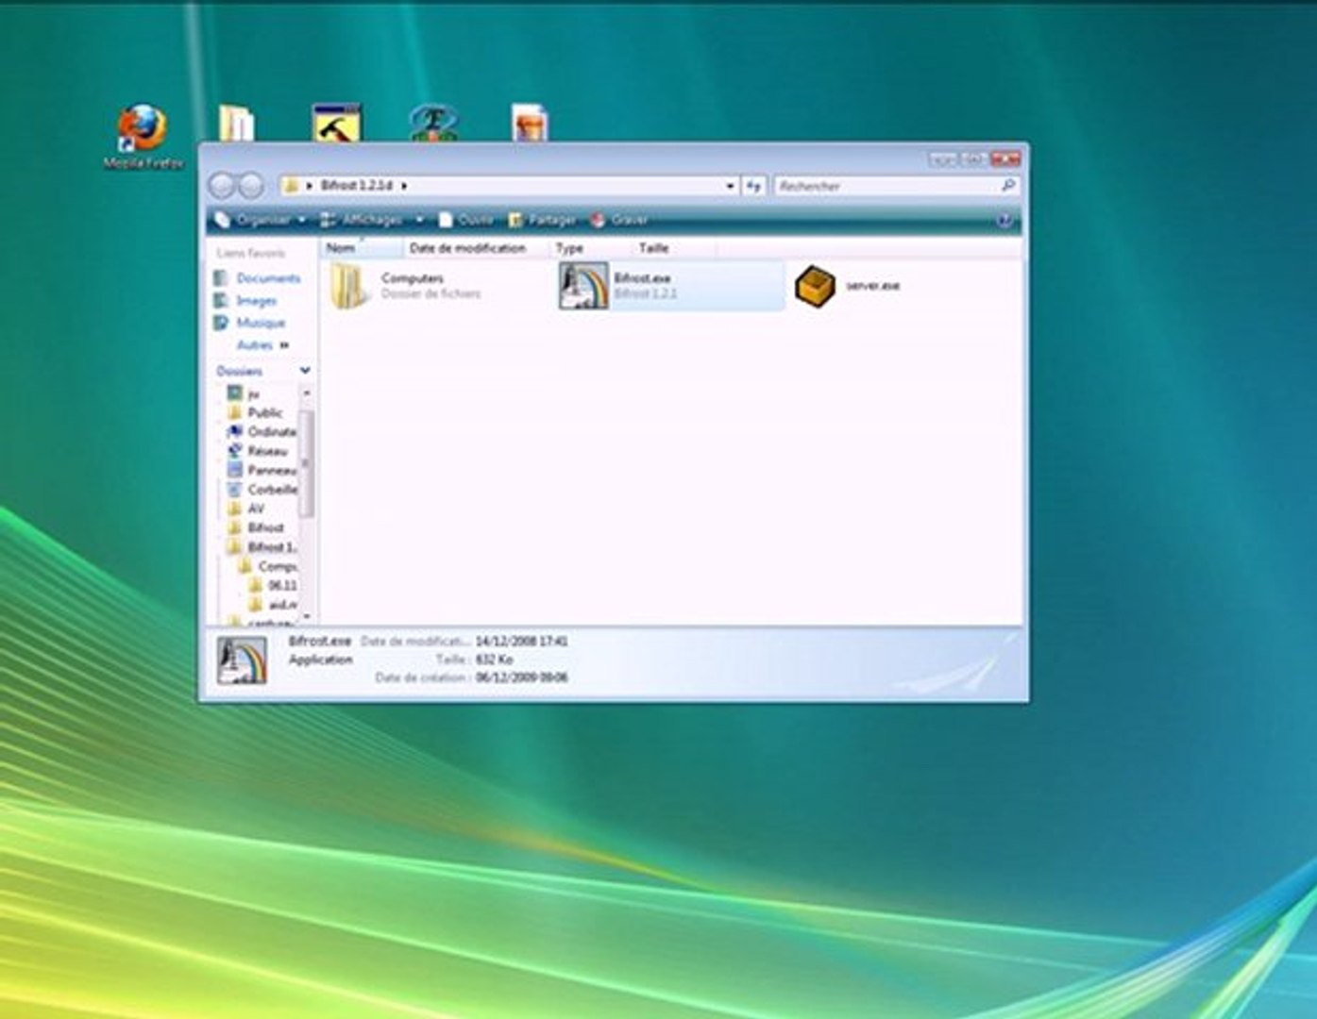
Task: Open Mozilla Firefox desktop shortcut
Action: point(144,138)
